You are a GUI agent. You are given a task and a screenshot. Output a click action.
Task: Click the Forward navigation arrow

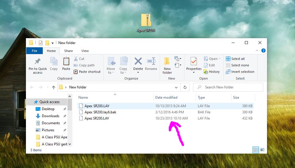(x=40, y=87)
